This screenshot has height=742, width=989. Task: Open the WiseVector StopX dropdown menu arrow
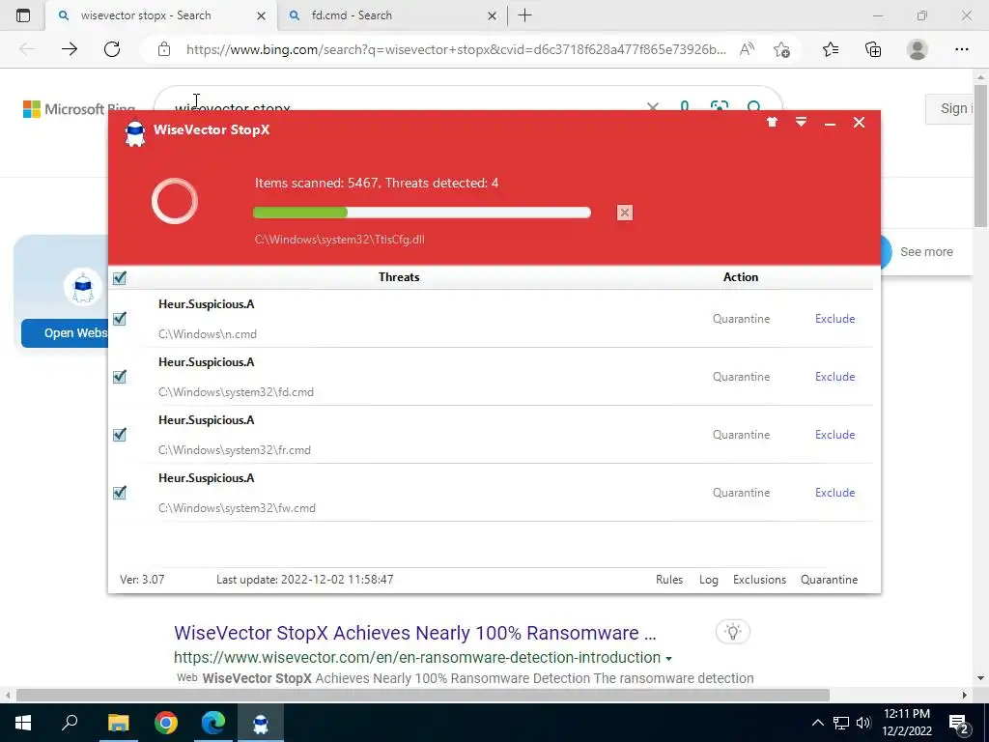point(801,123)
